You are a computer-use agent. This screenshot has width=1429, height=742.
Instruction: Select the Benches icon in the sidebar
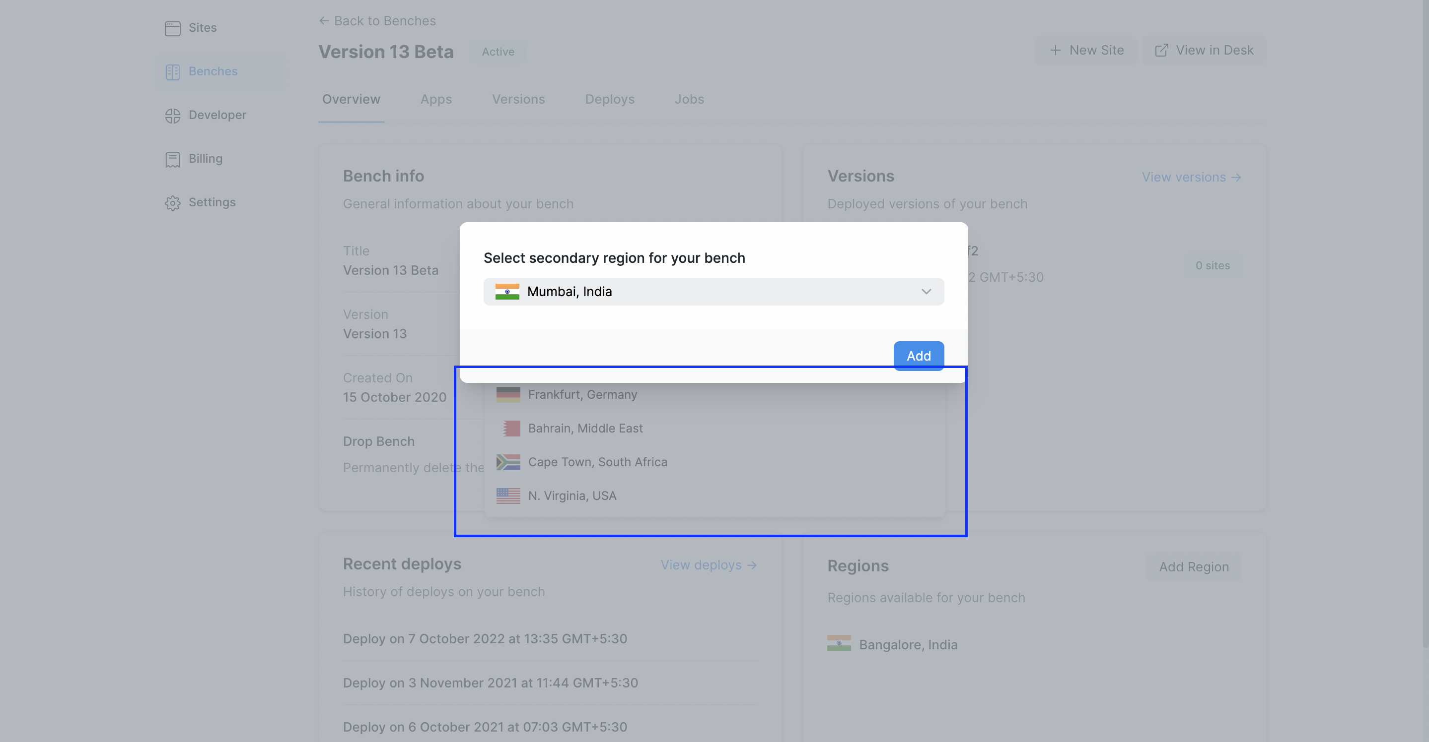172,71
